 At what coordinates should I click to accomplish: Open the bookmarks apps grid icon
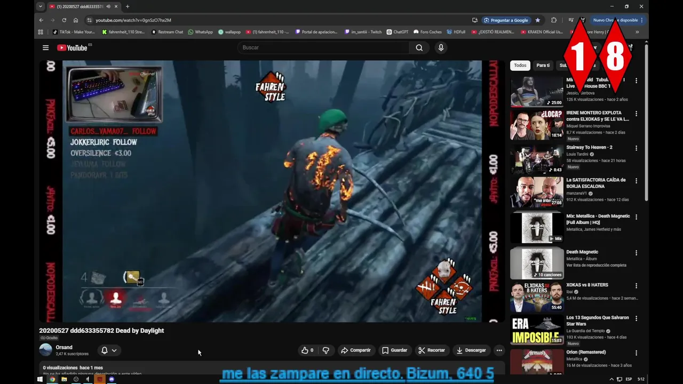tap(41, 32)
